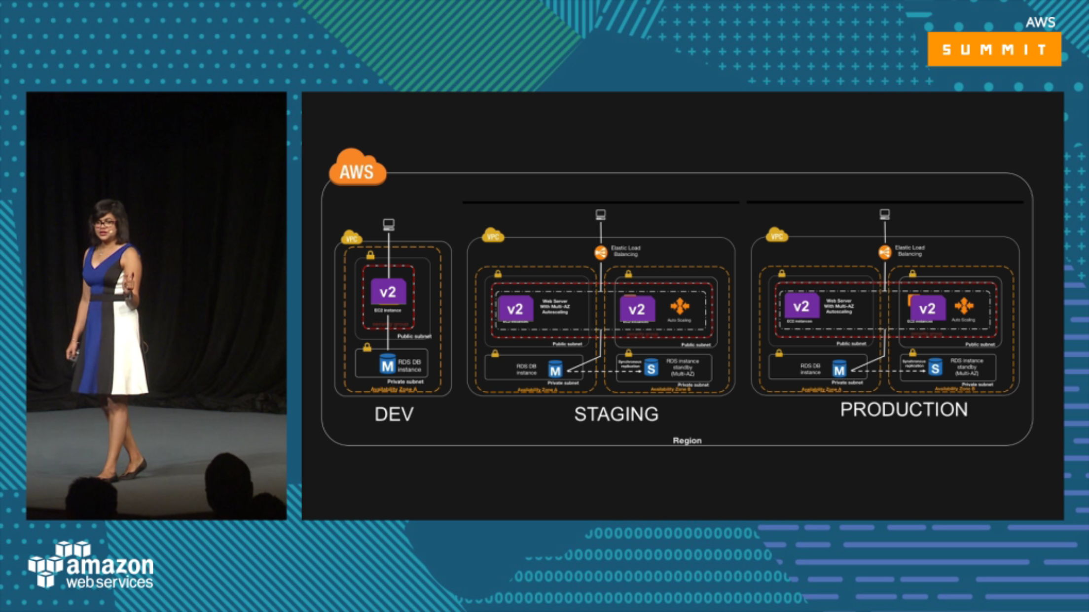Image resolution: width=1089 pixels, height=612 pixels.
Task: Click the client computer icon above STAGING
Action: pos(600,215)
